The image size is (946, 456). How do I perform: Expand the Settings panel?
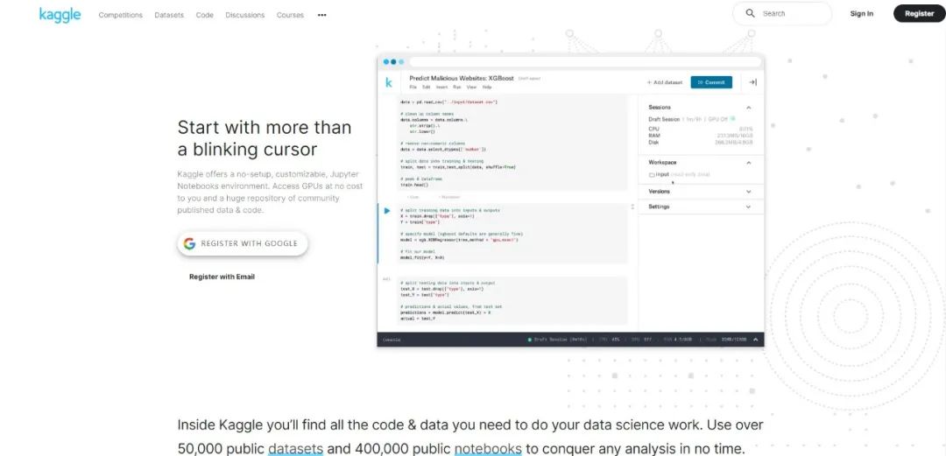point(749,207)
